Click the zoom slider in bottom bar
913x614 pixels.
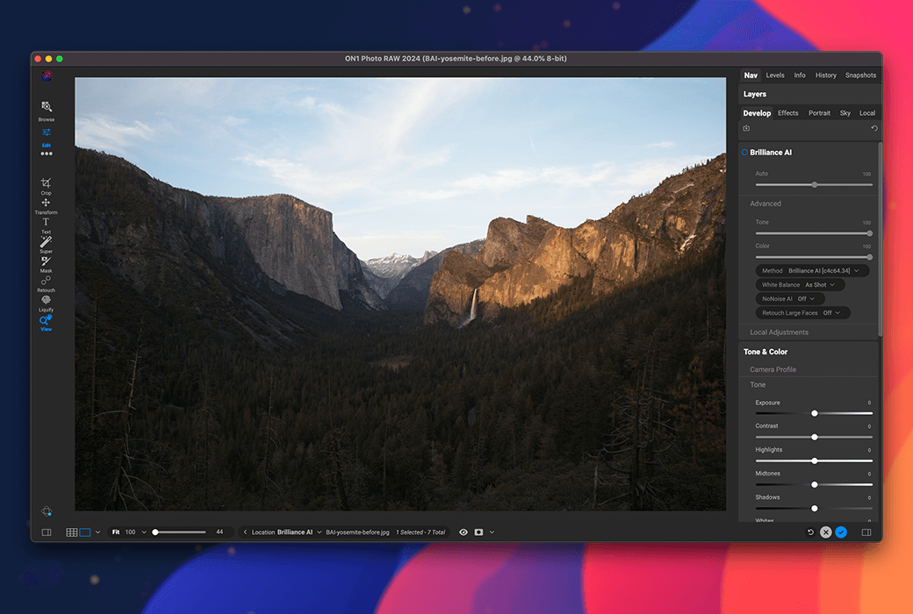tap(179, 532)
